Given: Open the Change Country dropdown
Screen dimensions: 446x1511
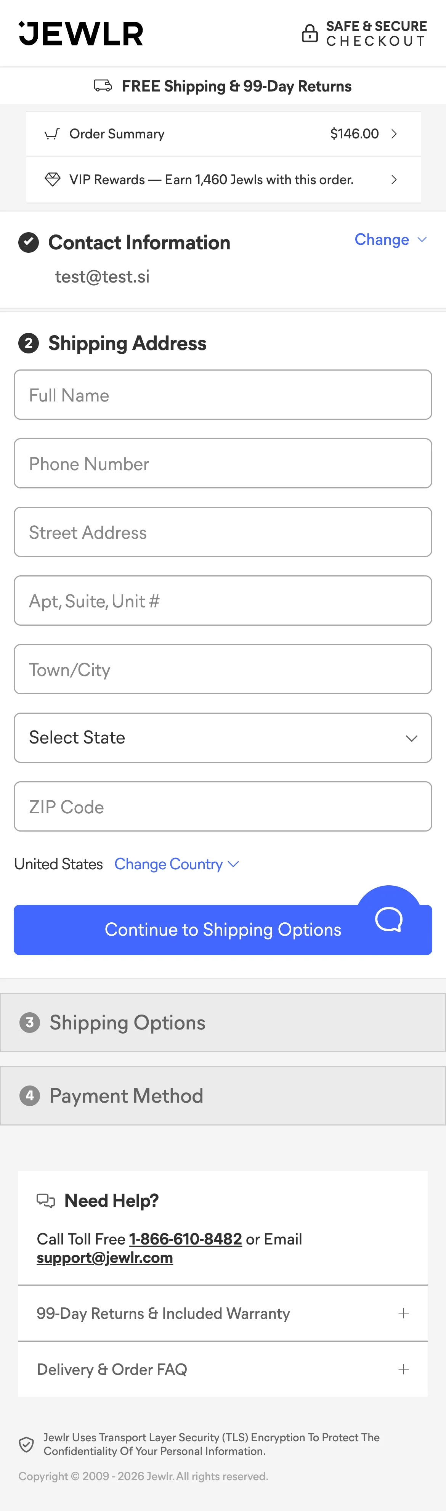Looking at the screenshot, I should click(176, 864).
